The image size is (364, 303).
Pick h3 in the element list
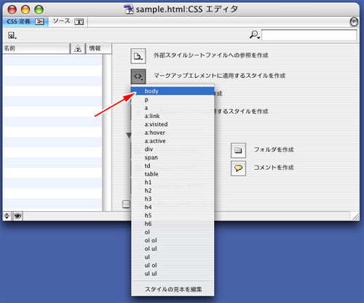point(173,199)
